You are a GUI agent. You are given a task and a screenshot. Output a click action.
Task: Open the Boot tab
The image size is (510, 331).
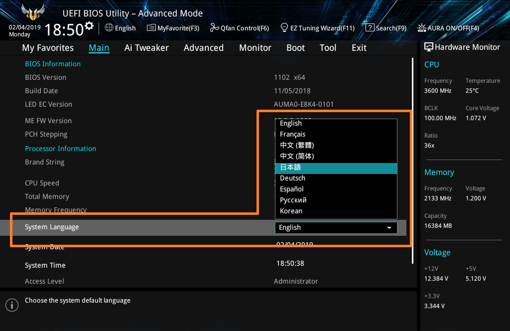click(x=296, y=48)
